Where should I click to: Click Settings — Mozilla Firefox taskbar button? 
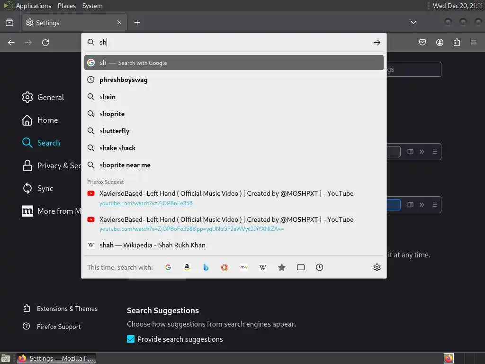tap(56, 358)
